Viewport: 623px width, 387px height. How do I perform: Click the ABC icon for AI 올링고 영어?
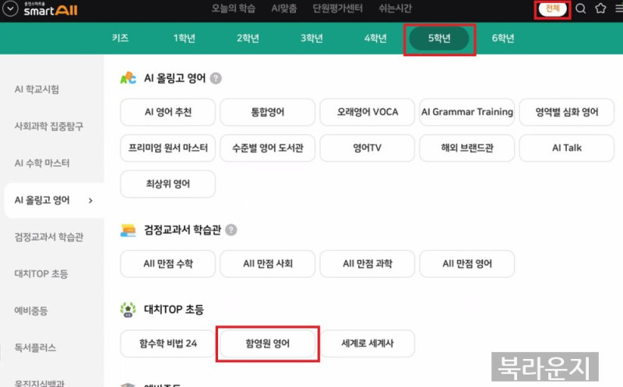128,78
